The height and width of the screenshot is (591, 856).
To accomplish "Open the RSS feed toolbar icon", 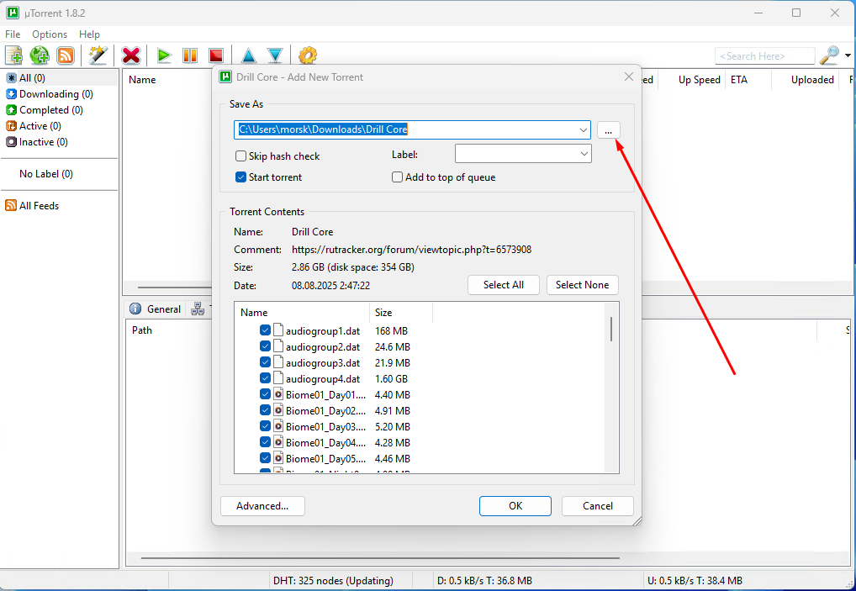I will tap(66, 55).
